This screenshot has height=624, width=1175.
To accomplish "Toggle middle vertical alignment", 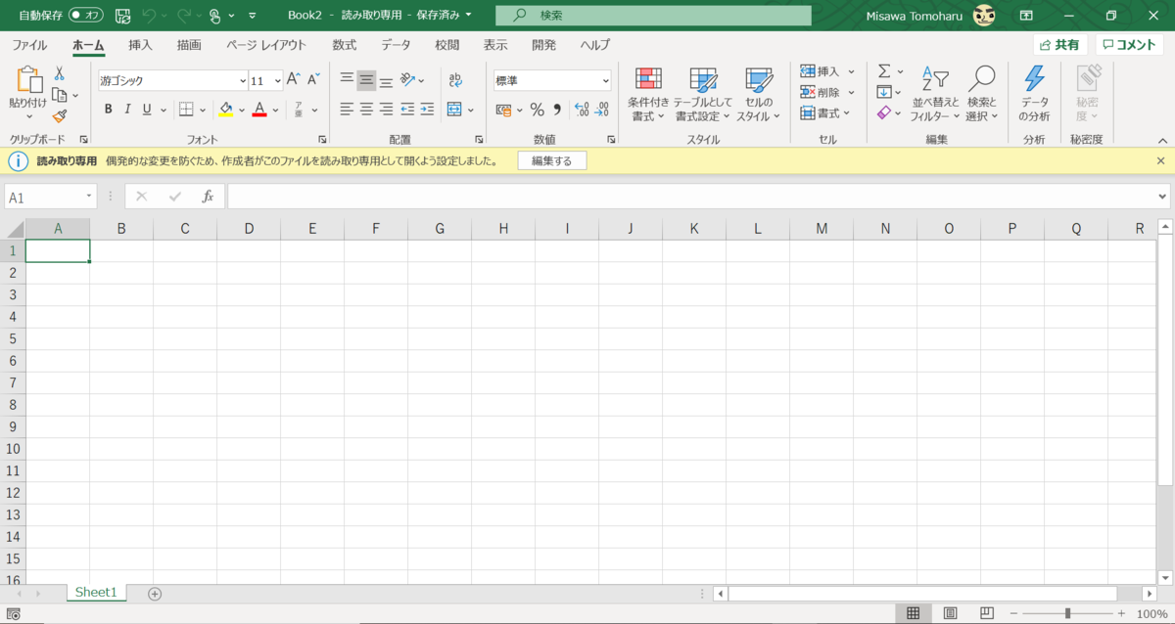I will pyautogui.click(x=366, y=80).
